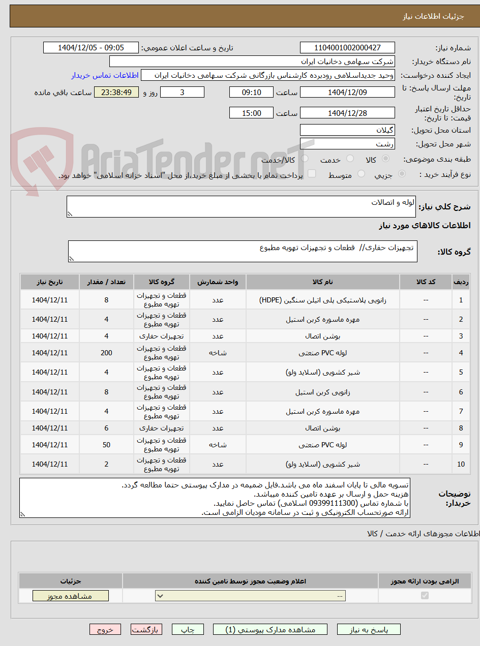Click quantity 50 in row 9
Screen dimensions: 480x646
tap(106, 445)
